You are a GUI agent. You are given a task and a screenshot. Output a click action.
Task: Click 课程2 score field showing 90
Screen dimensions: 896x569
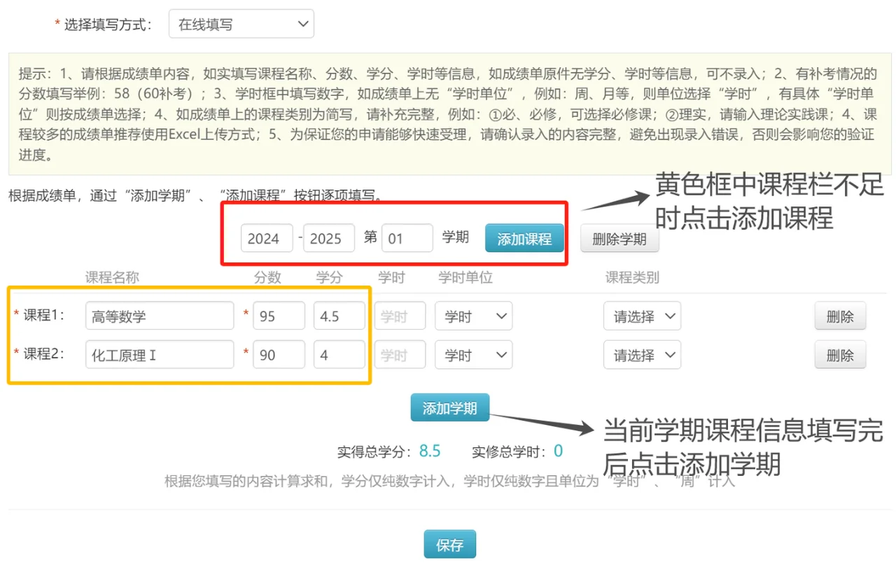[x=279, y=355]
